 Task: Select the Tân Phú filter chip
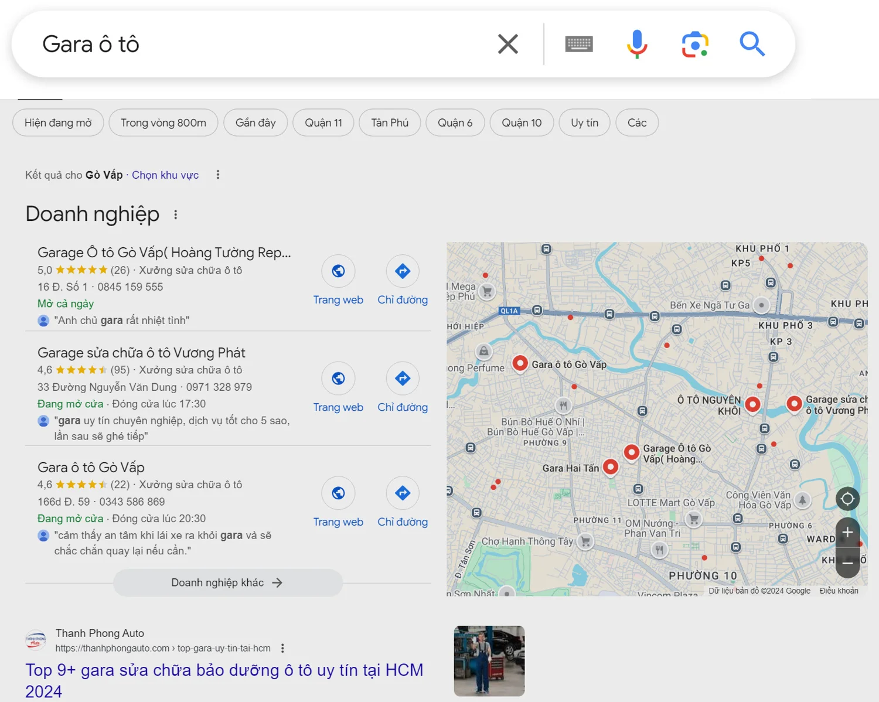[390, 122]
